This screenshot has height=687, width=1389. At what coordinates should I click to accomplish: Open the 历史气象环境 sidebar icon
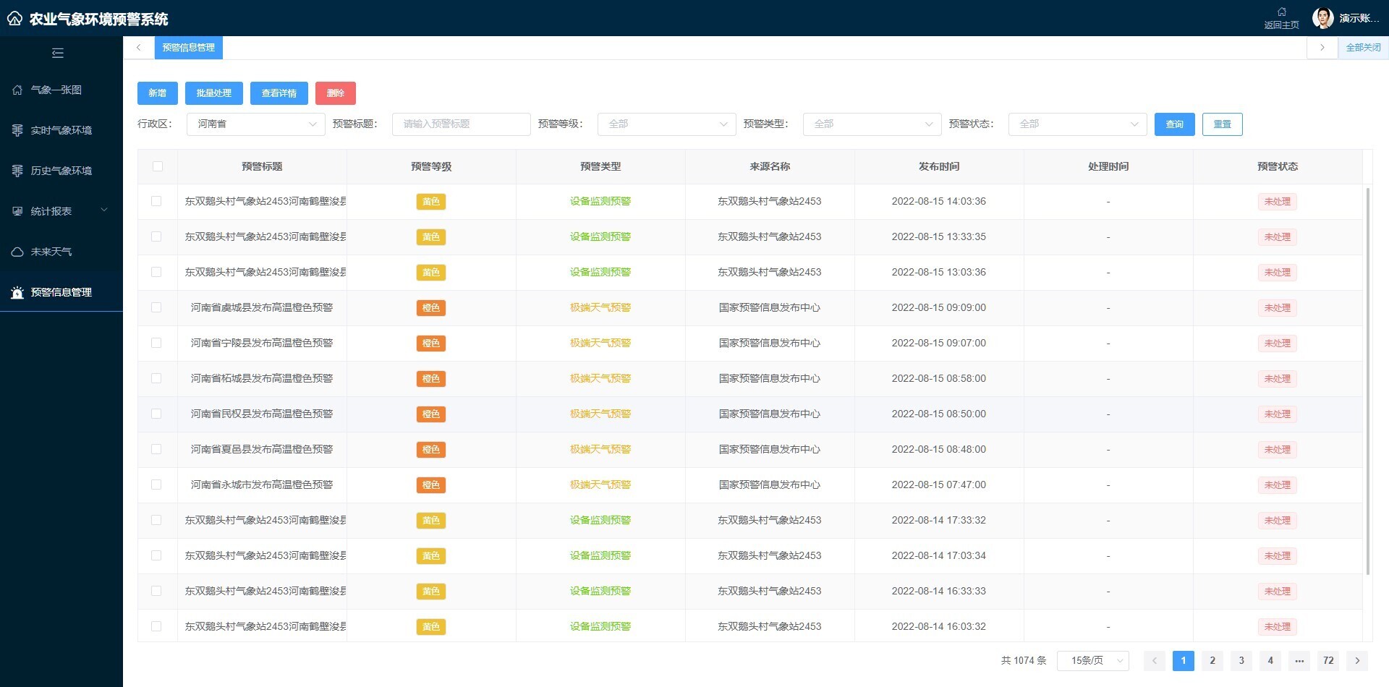[x=17, y=171]
